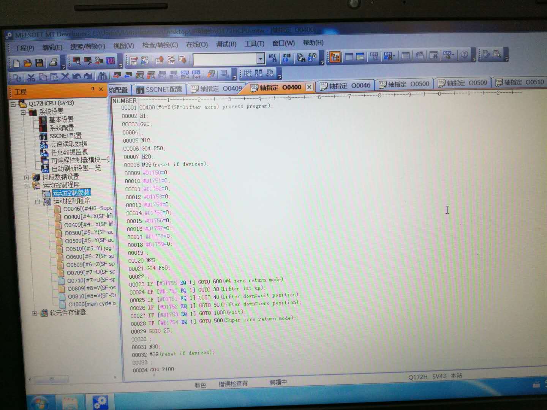Click the help question mark icon
This screenshot has width=547, height=410.
click(464, 55)
